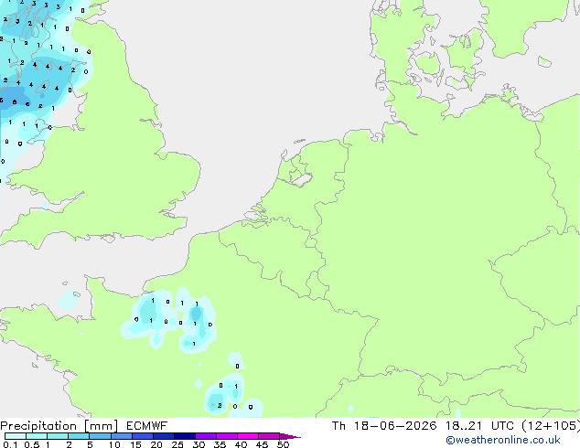The image size is (580, 448).
Task: Click the "50" legend scale label
Action: point(283,444)
